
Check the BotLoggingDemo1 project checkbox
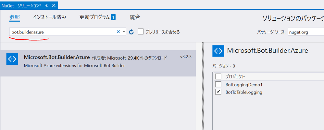coord(218,84)
